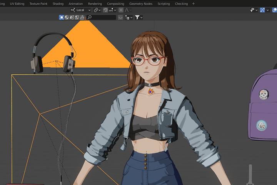Open the Local transform orientation dropdown
The height and width of the screenshot is (185, 277).
pos(80,10)
